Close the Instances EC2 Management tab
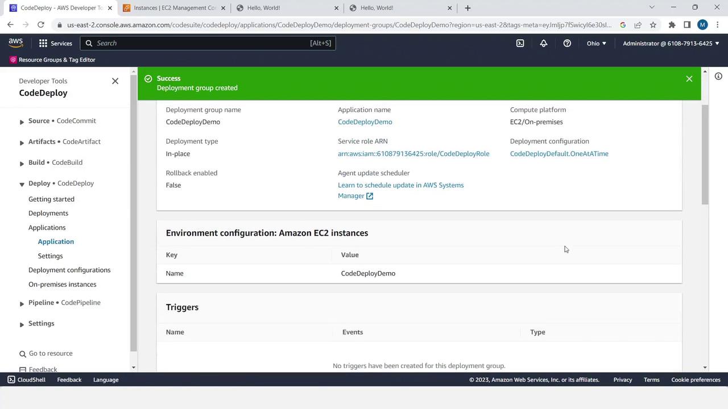Viewport: 728px width, 409px height. (223, 8)
